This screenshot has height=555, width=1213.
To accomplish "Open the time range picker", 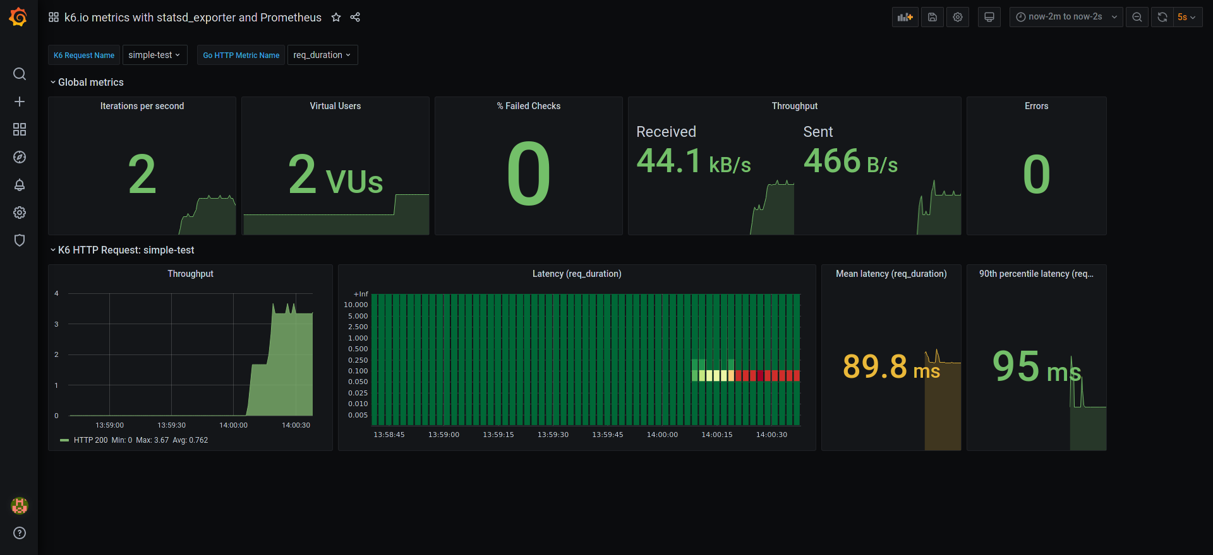I will (x=1065, y=17).
